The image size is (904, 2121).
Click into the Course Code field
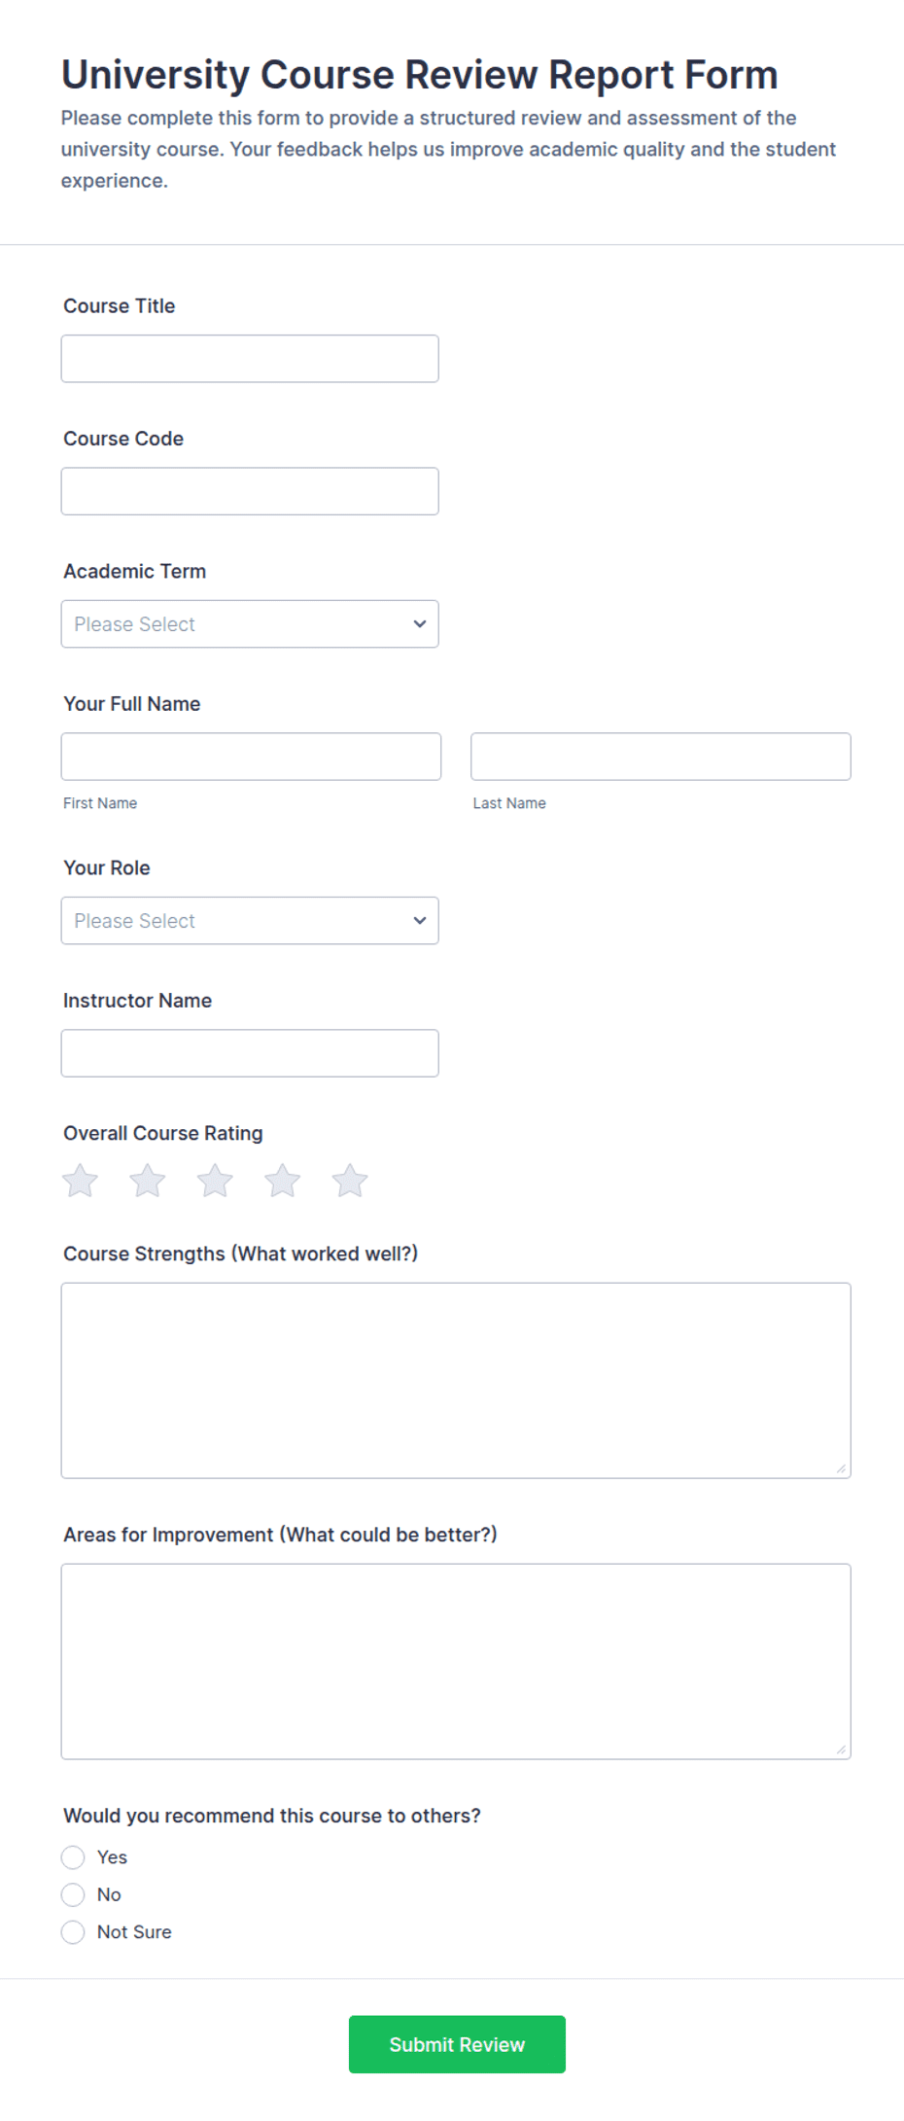250,491
